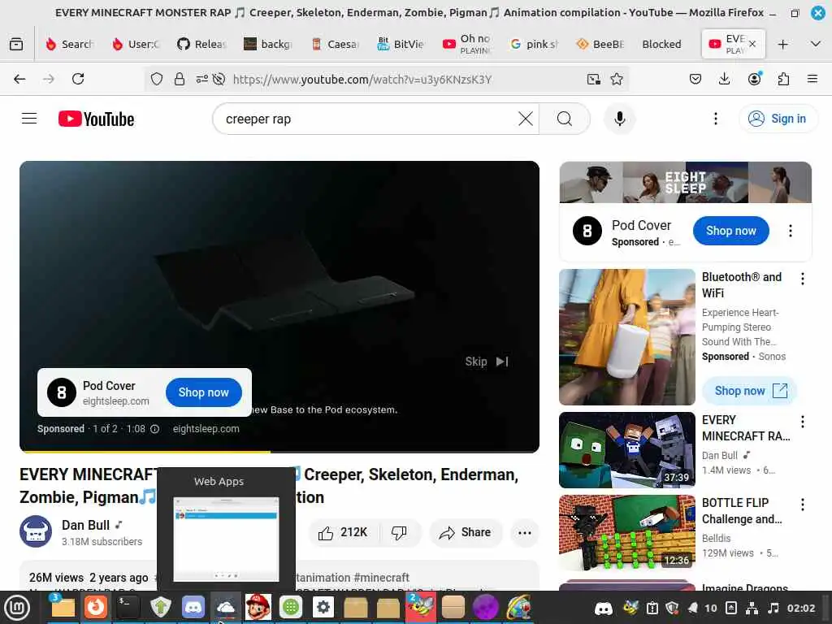Open options for Bluetooth and WiFi ad
The image size is (832, 624).
pyautogui.click(x=802, y=279)
